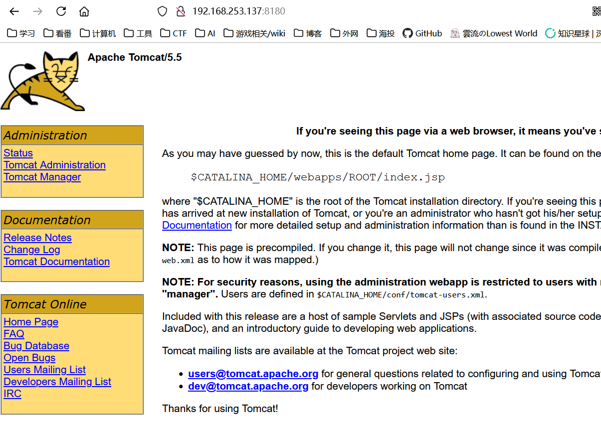This screenshot has height=422, width=601.
Task: Open the Release Notes link
Action: [x=37, y=238]
